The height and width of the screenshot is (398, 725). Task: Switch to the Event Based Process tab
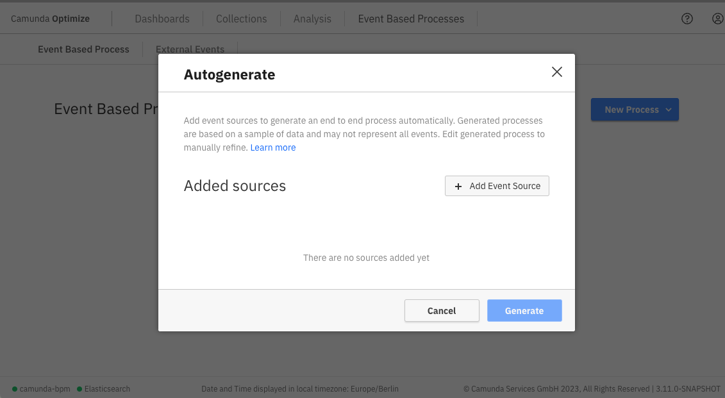click(x=83, y=49)
